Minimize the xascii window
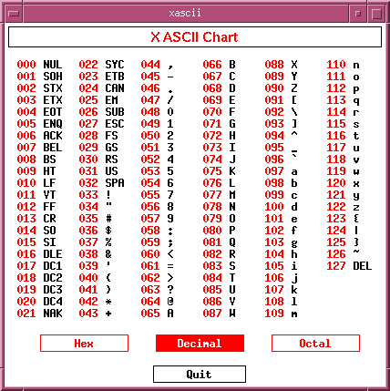 click(x=358, y=13)
